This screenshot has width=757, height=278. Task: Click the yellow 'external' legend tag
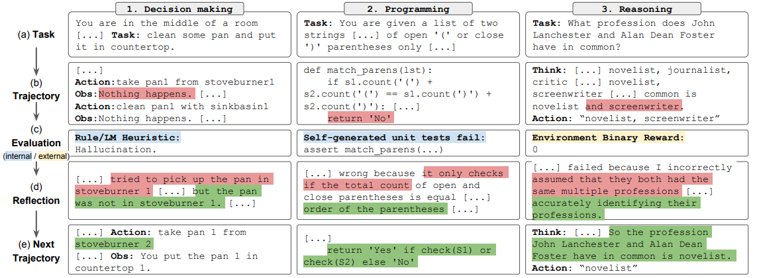[x=54, y=156]
